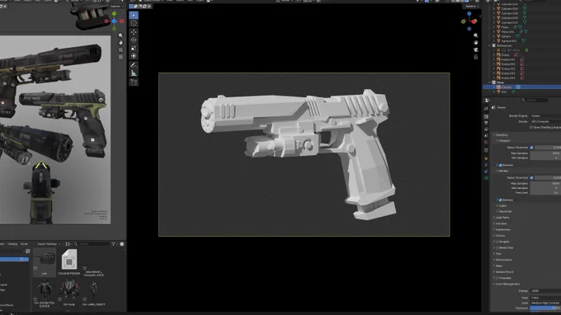
Task: Toggle restriction icon on Camera outliner row
Action: [518, 87]
